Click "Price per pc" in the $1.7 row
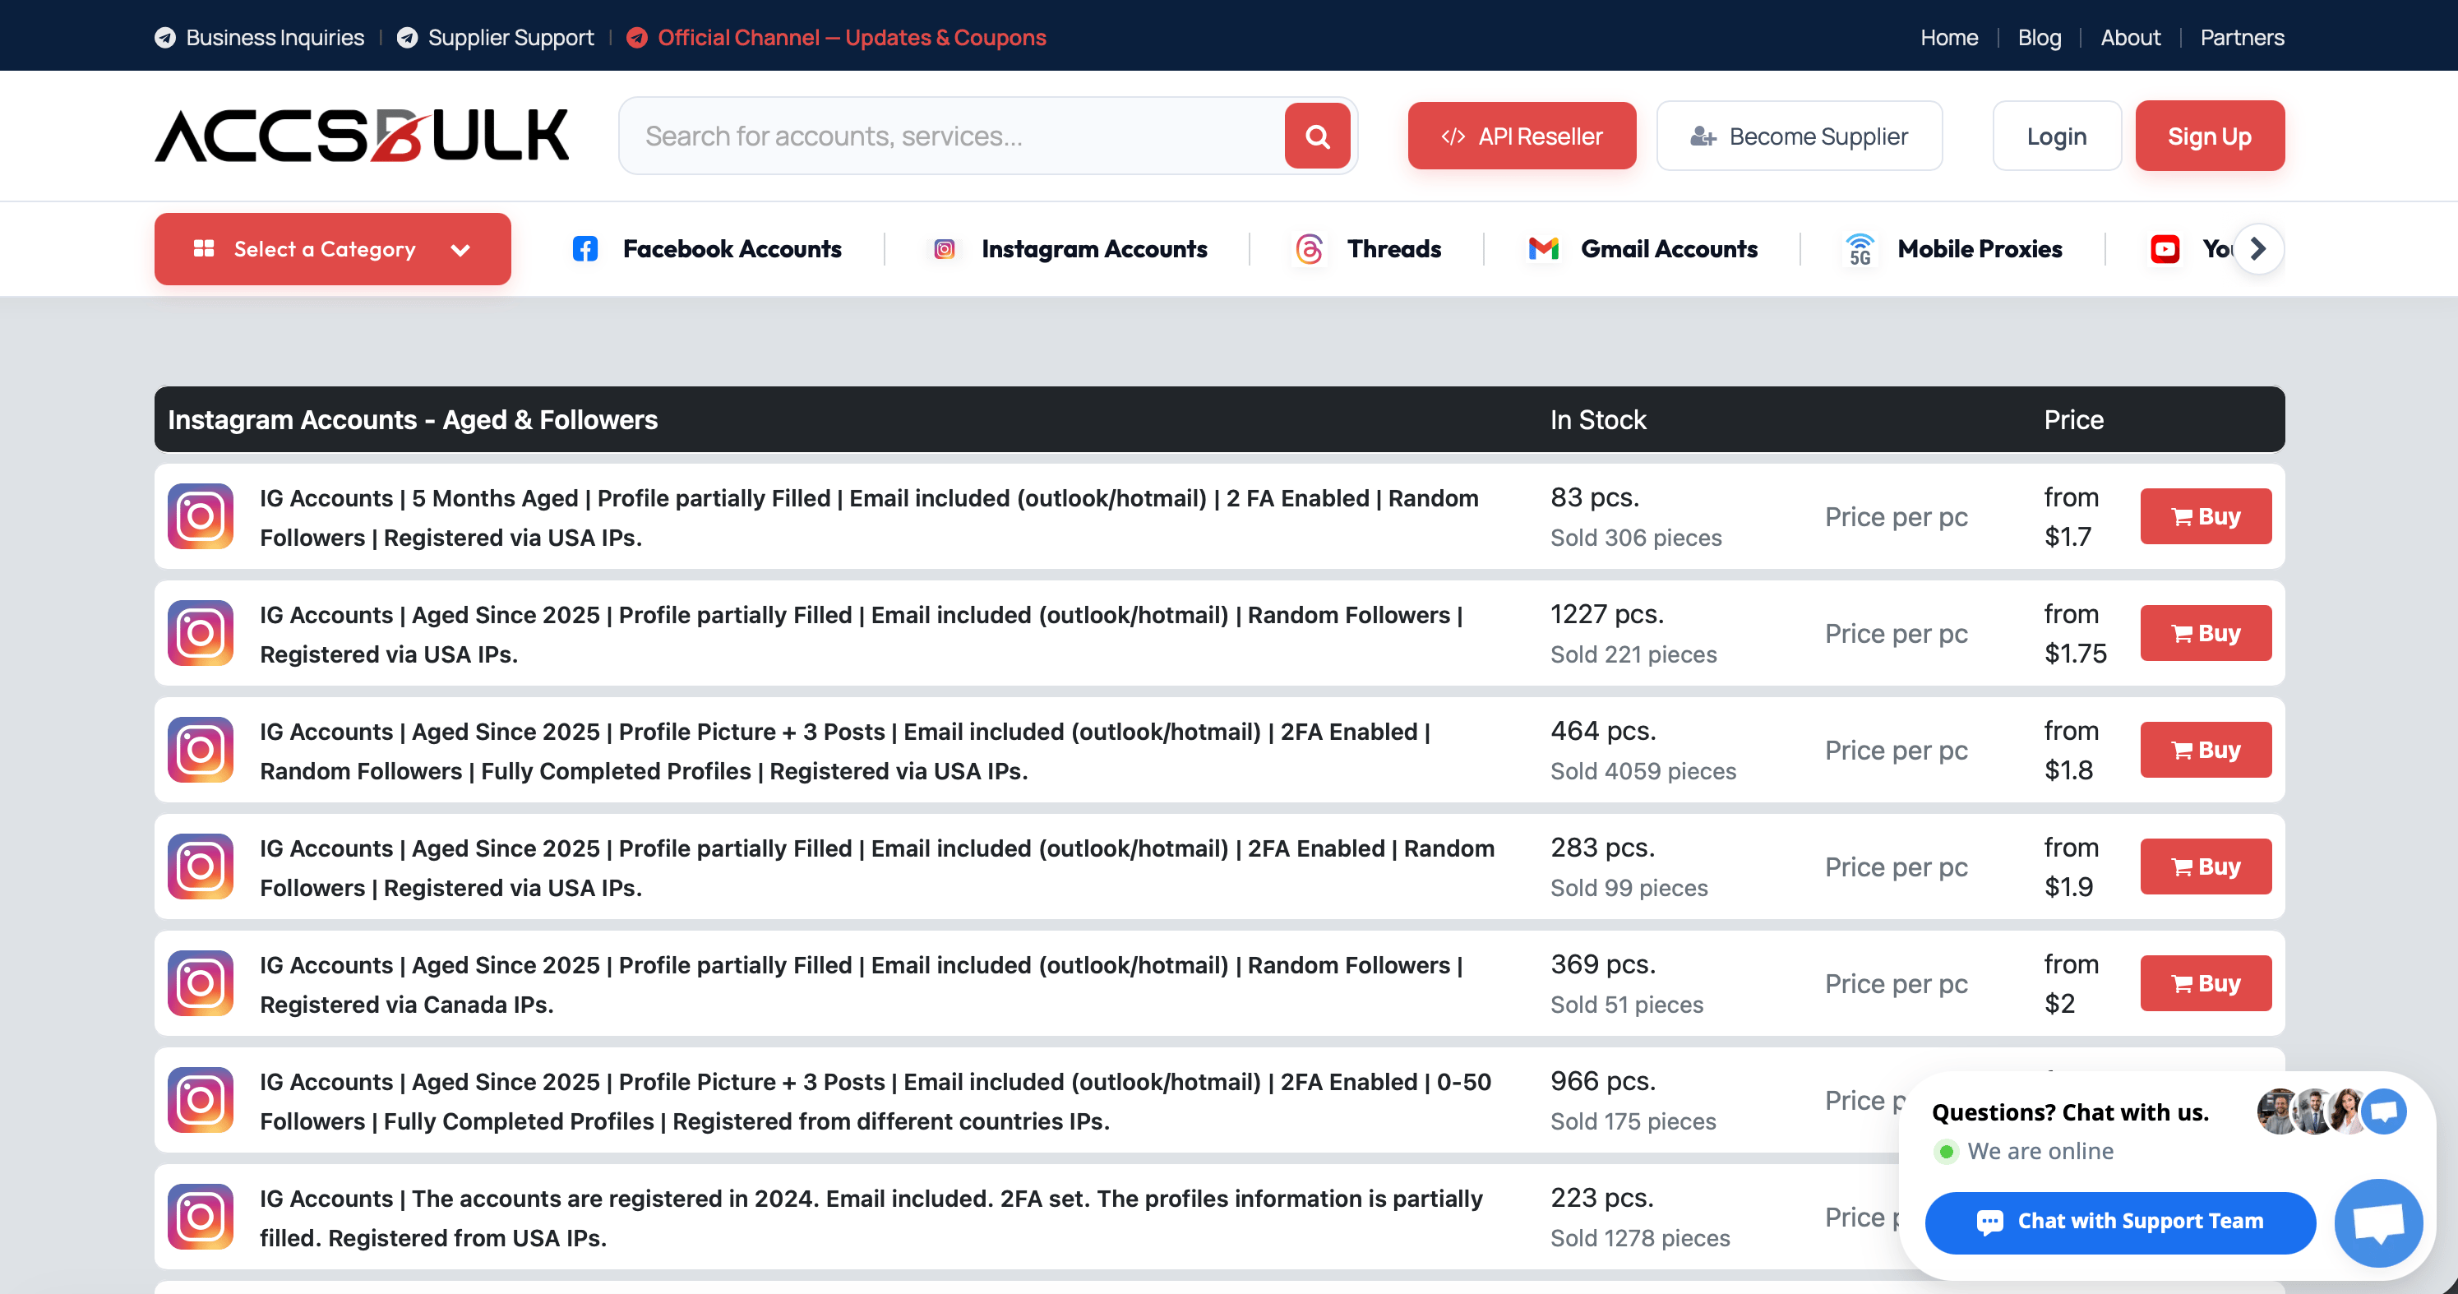The width and height of the screenshot is (2458, 1294). (1896, 516)
